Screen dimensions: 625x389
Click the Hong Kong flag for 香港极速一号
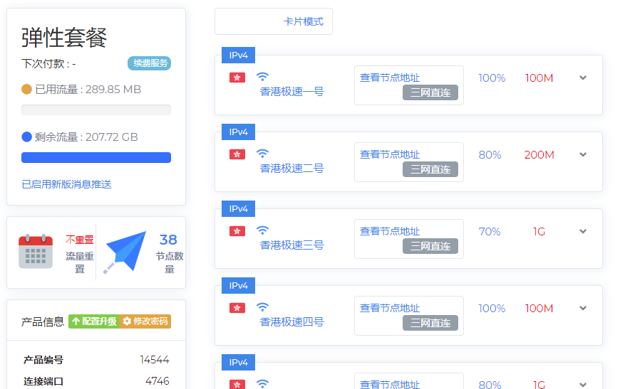pos(237,78)
